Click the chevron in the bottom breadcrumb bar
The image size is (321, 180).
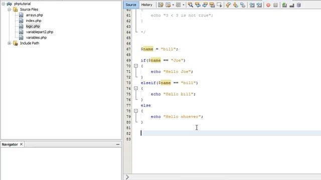point(127,177)
